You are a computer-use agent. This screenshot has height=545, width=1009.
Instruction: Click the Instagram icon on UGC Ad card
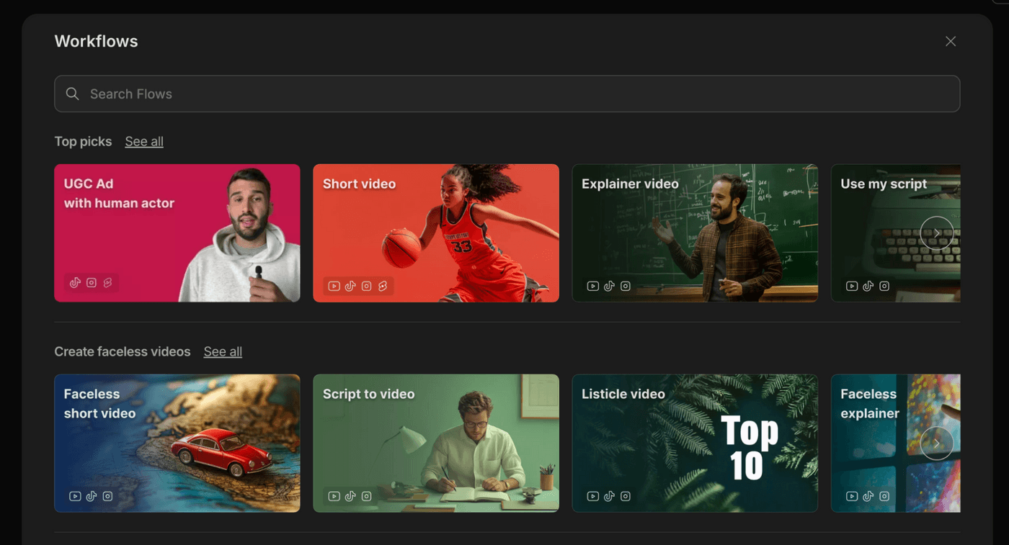(92, 283)
